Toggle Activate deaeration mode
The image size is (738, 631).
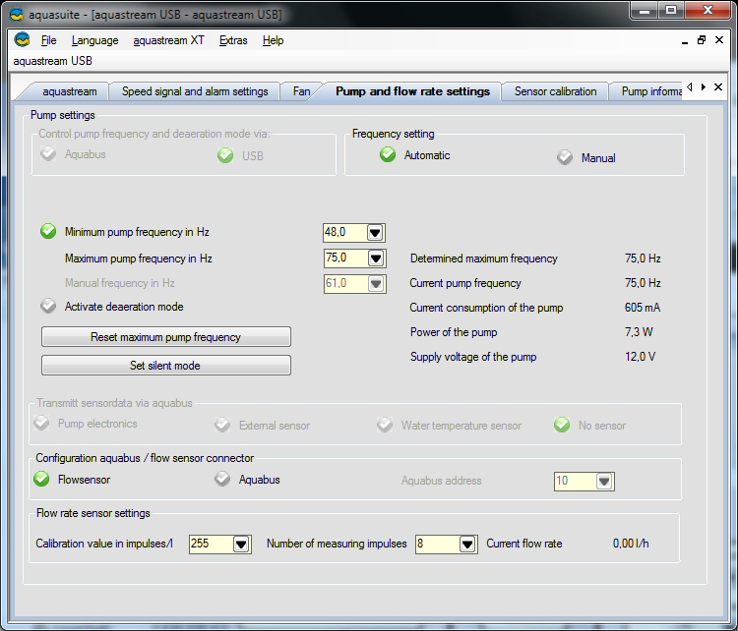point(48,306)
